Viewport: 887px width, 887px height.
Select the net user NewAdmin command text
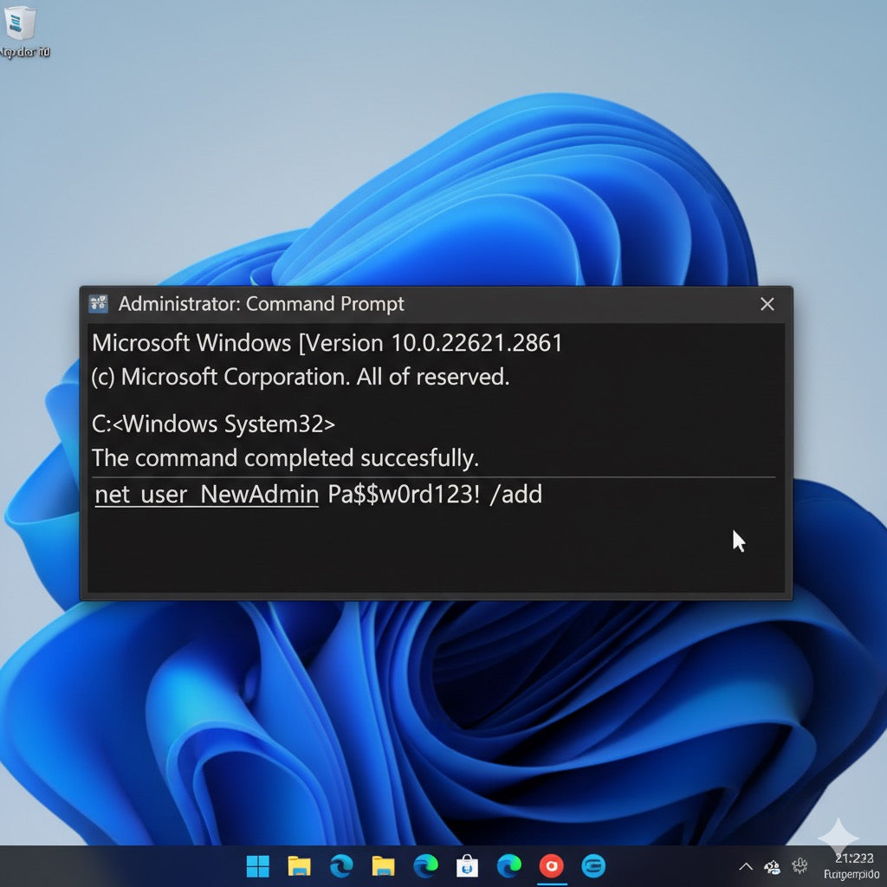click(x=205, y=495)
